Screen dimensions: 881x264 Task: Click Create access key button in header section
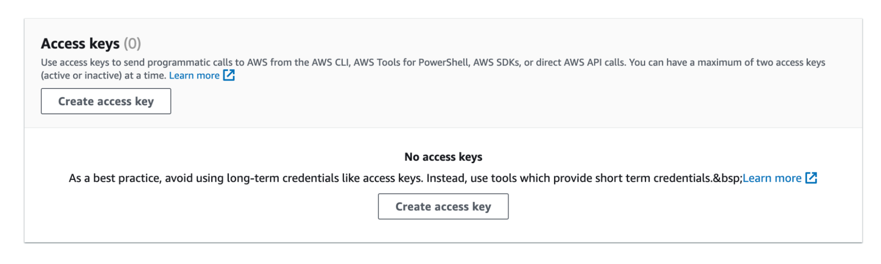coord(106,101)
